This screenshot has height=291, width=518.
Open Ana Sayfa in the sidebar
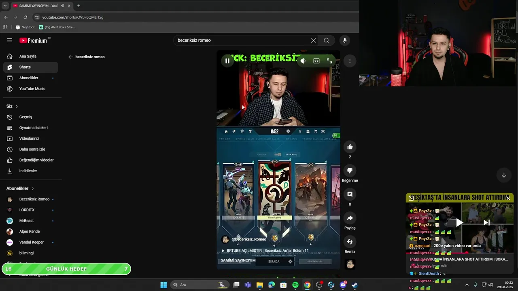click(31, 57)
